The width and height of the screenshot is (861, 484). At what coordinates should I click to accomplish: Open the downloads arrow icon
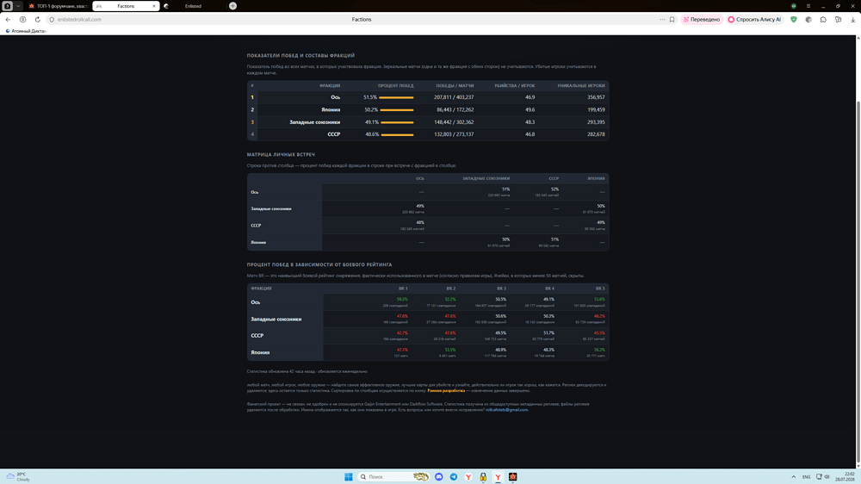[x=852, y=19]
